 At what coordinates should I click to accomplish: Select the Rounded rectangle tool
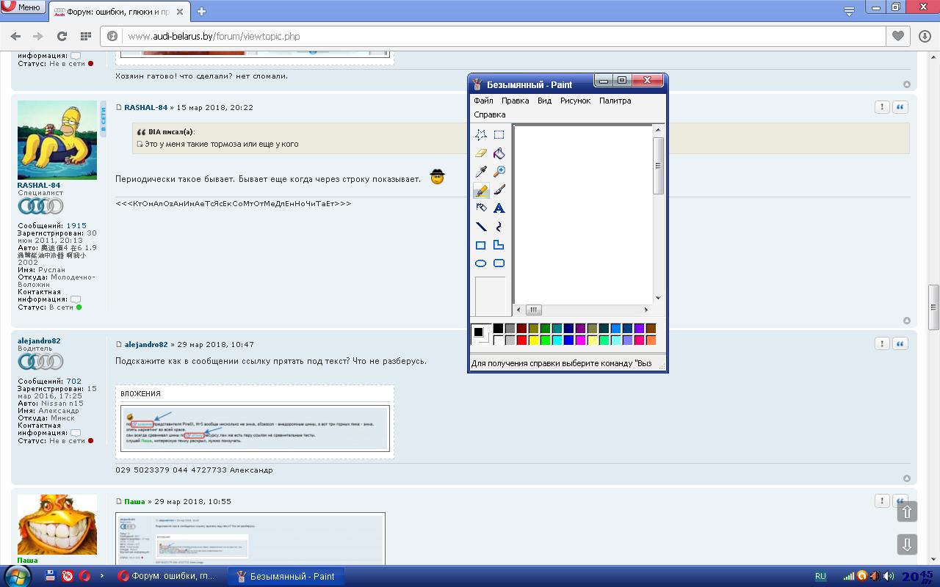click(499, 263)
